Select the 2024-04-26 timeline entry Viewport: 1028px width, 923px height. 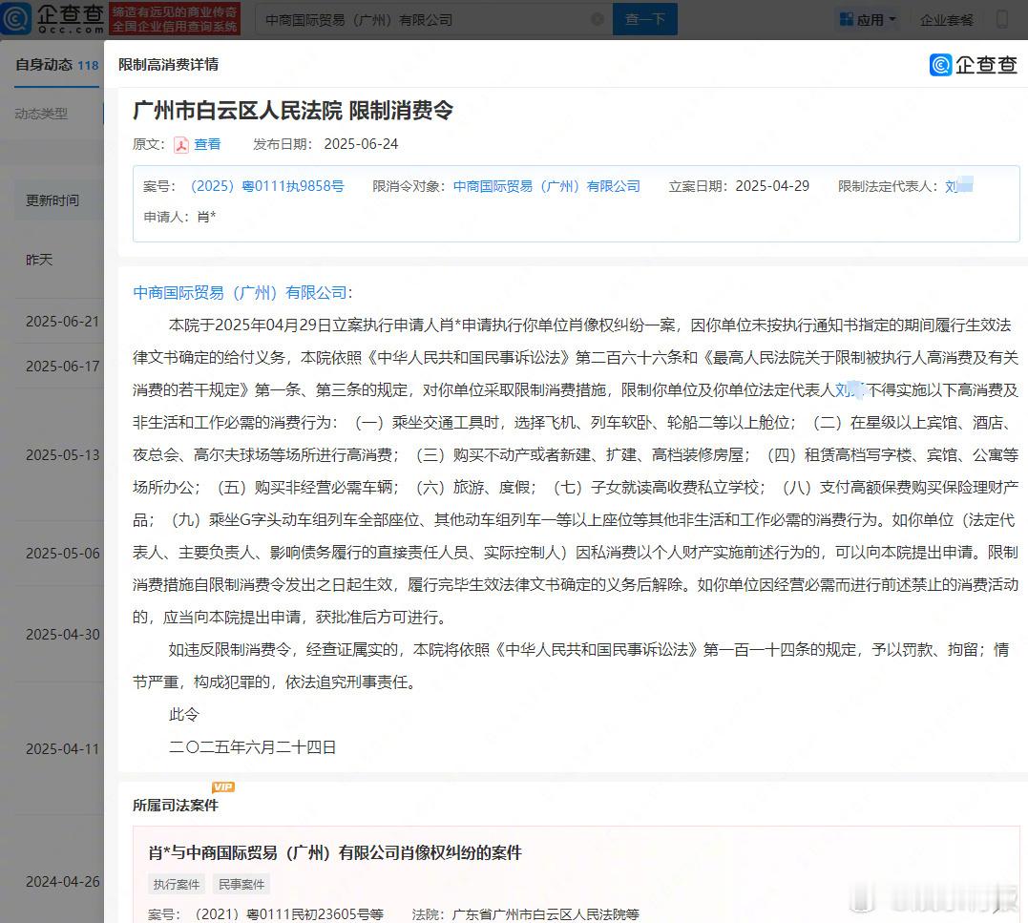[62, 882]
